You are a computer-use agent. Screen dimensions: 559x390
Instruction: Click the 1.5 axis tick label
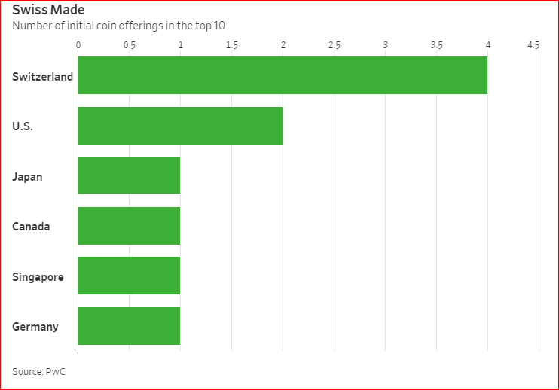(231, 45)
